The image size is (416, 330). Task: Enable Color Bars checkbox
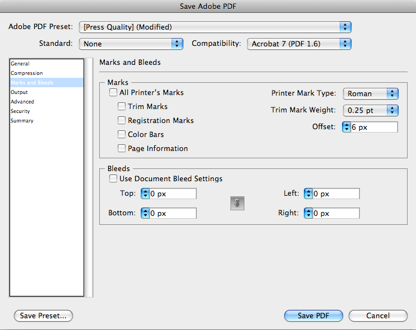122,134
